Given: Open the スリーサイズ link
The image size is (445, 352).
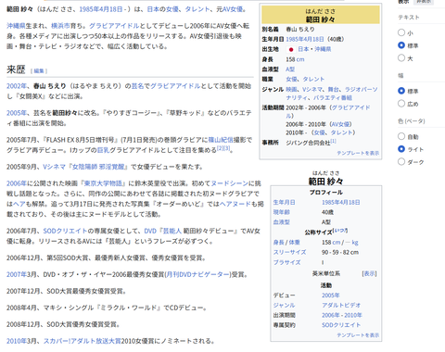Looking at the screenshot, I should pyautogui.click(x=289, y=252).
